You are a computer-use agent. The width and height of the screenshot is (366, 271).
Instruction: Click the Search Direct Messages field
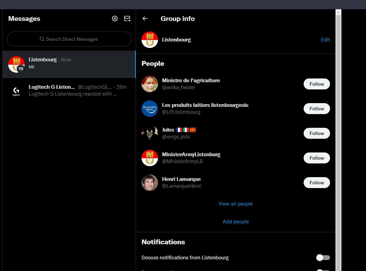coord(69,39)
